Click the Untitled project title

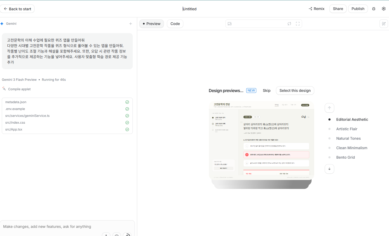[190, 9]
